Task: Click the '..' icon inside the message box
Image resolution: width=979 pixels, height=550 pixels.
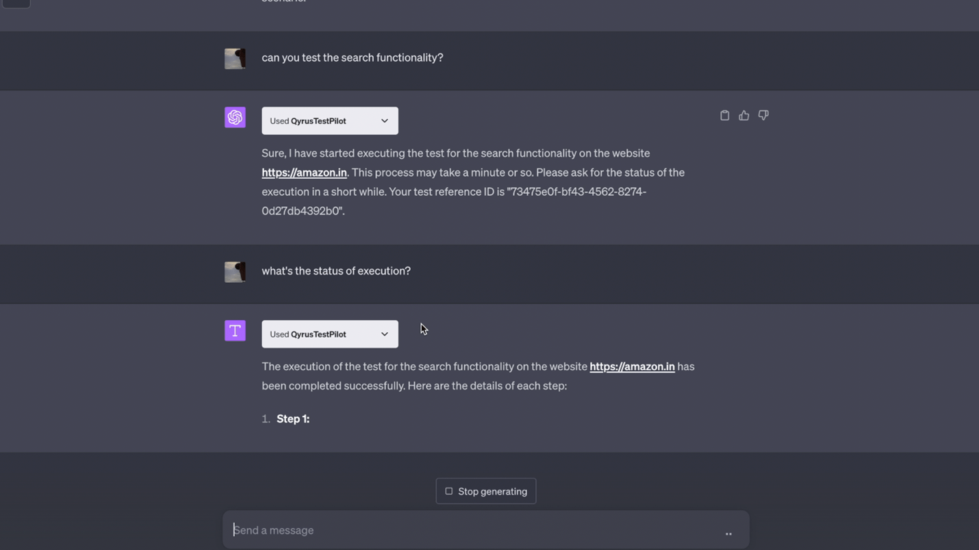Action: click(x=728, y=533)
